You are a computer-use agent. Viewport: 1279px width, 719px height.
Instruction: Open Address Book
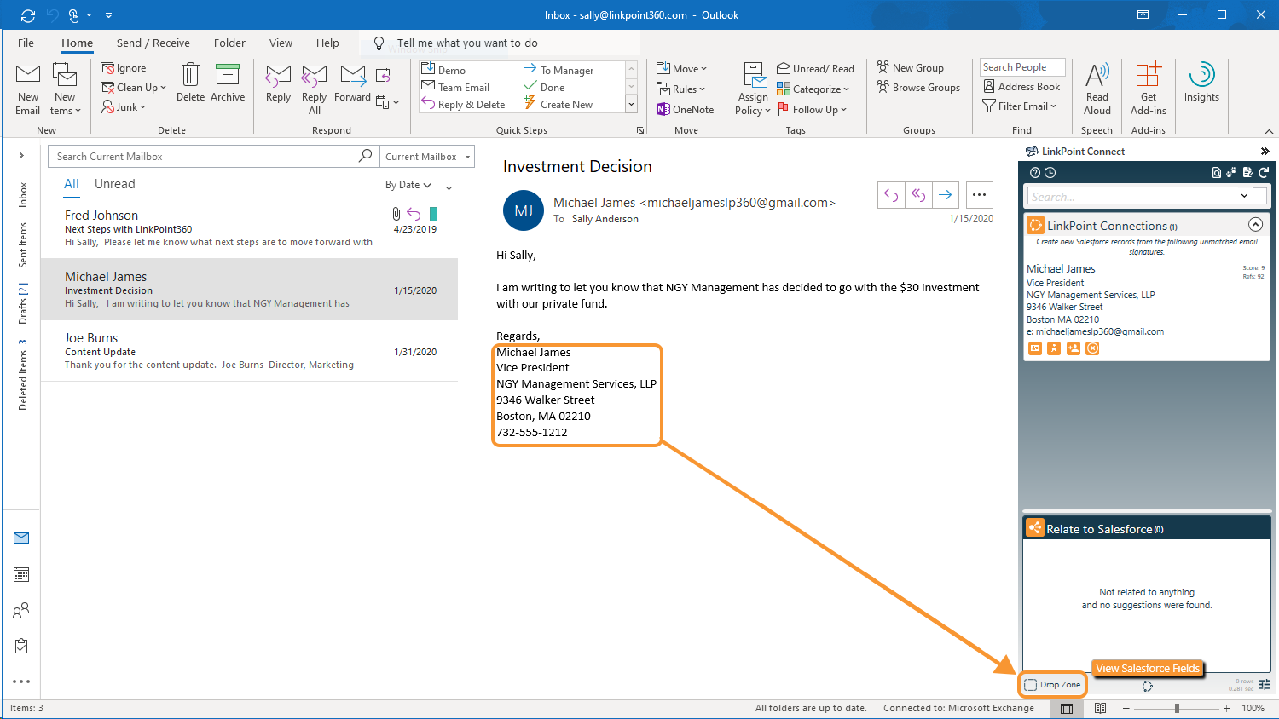tap(1022, 86)
